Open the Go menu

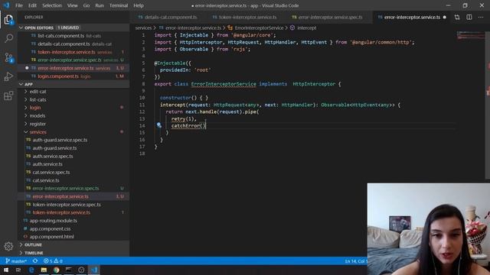(x=87, y=5)
